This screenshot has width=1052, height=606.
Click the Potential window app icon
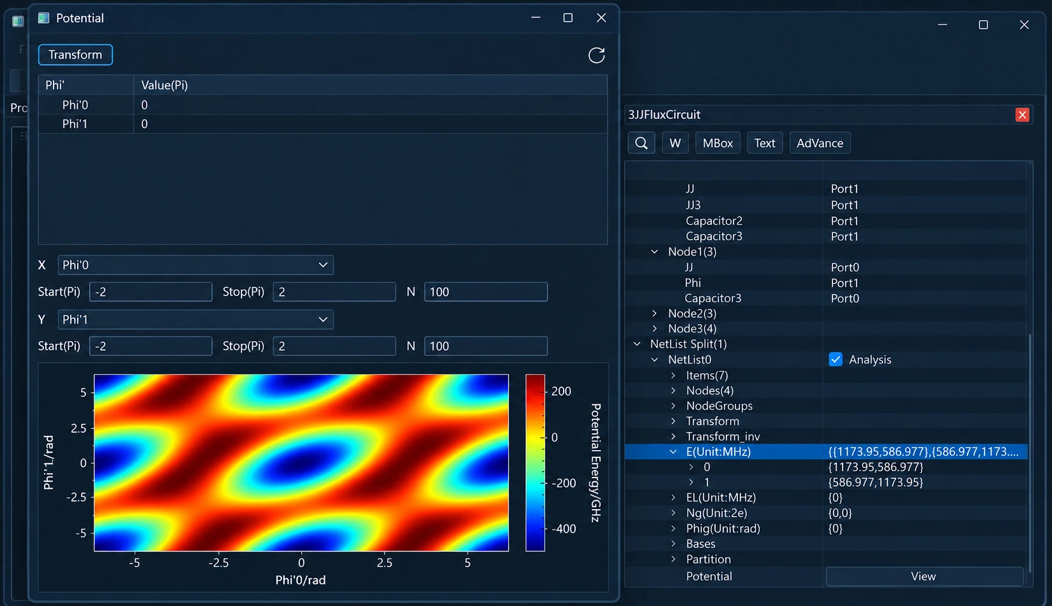44,18
